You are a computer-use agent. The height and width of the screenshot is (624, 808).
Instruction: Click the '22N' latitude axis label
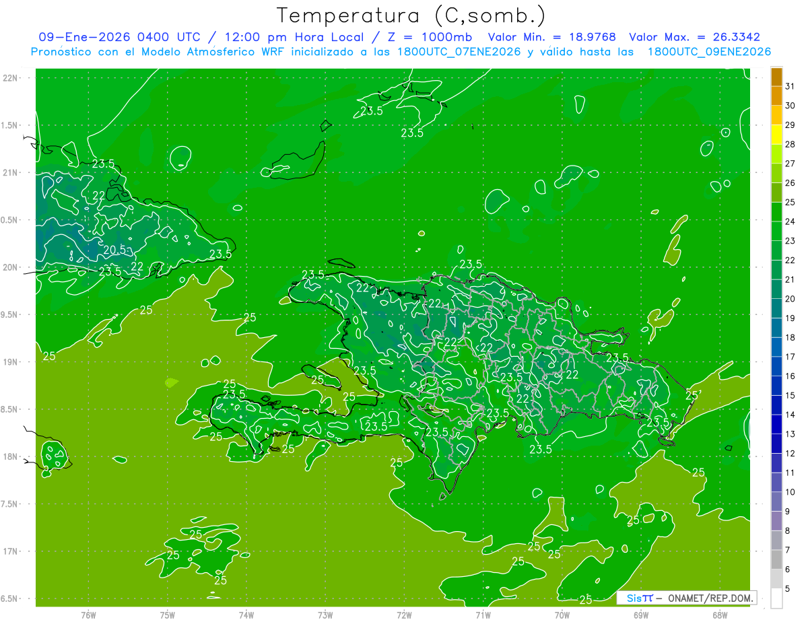pyautogui.click(x=11, y=77)
